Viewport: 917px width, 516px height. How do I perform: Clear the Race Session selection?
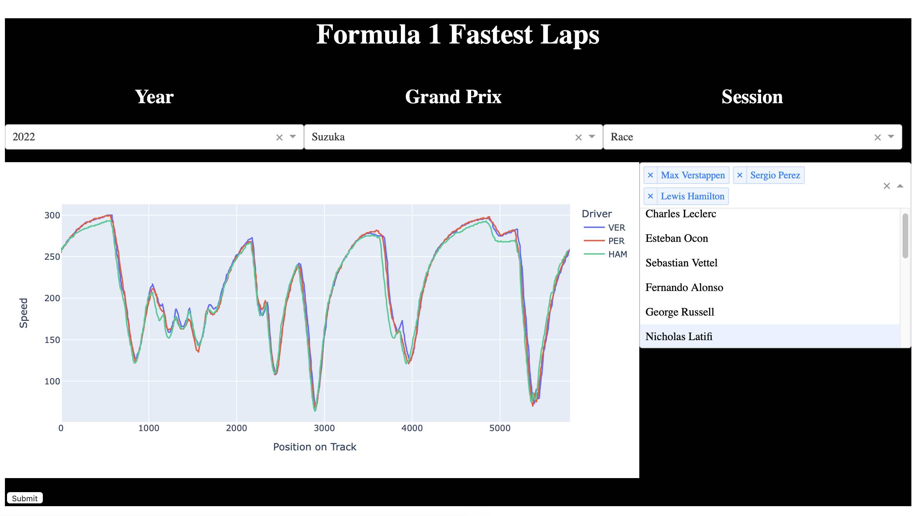point(878,137)
